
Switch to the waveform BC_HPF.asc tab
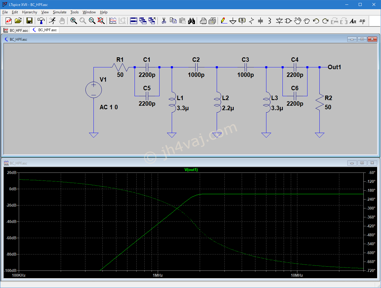[16, 30]
